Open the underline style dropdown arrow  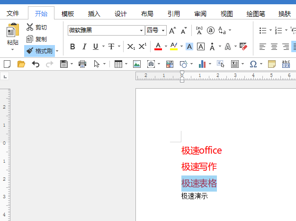103,46
